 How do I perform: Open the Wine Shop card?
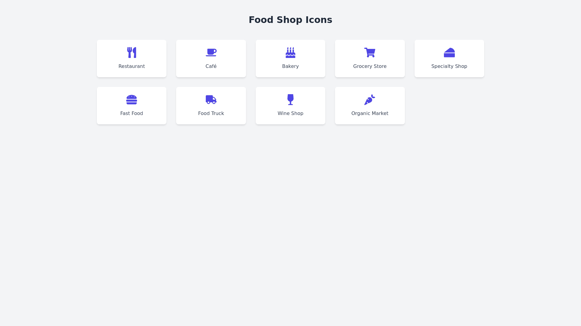coord(290,105)
